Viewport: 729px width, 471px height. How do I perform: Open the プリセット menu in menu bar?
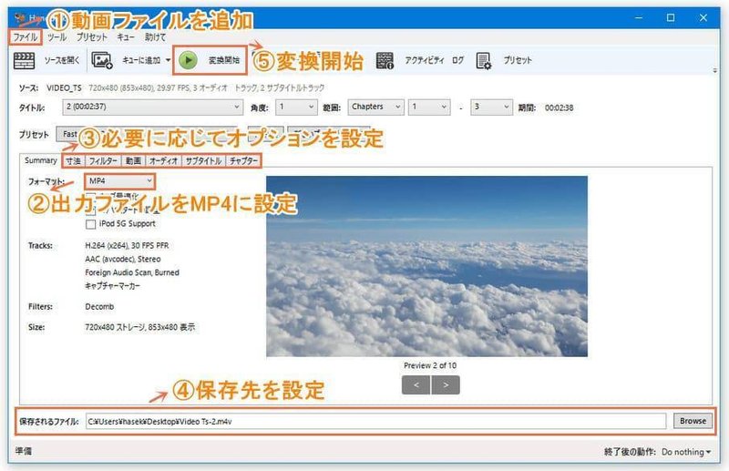[x=92, y=37]
